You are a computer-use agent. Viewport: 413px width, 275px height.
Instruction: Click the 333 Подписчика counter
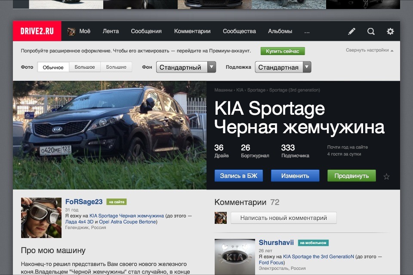coord(295,151)
